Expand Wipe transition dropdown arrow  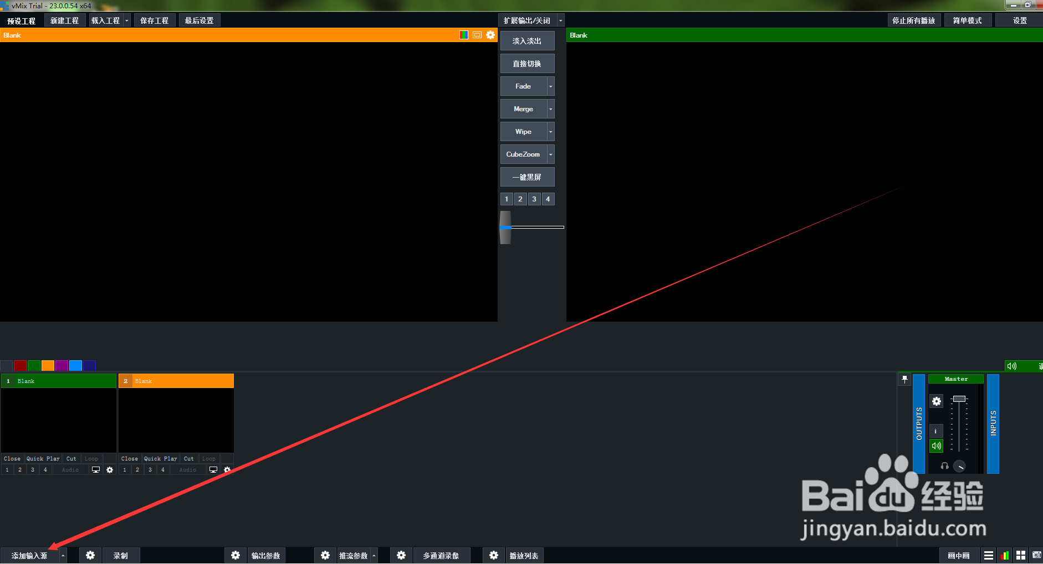coord(550,132)
